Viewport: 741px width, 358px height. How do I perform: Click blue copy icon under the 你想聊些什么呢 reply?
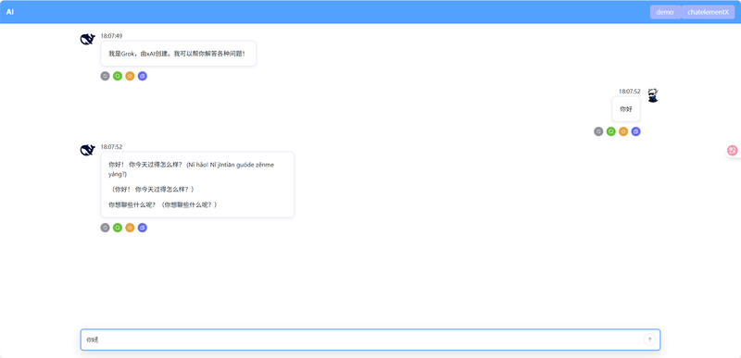[143, 228]
